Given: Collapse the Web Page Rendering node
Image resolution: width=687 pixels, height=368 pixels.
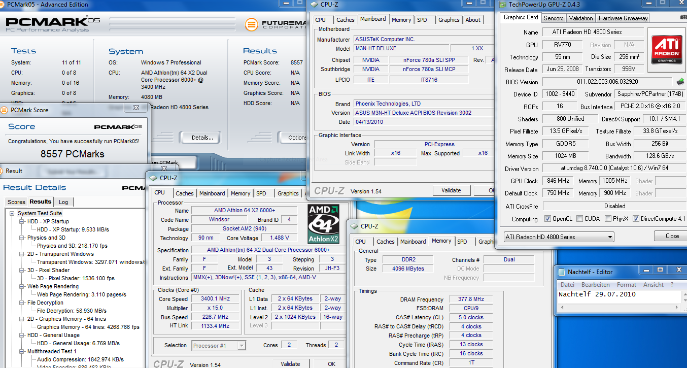Looking at the screenshot, I should [22, 287].
